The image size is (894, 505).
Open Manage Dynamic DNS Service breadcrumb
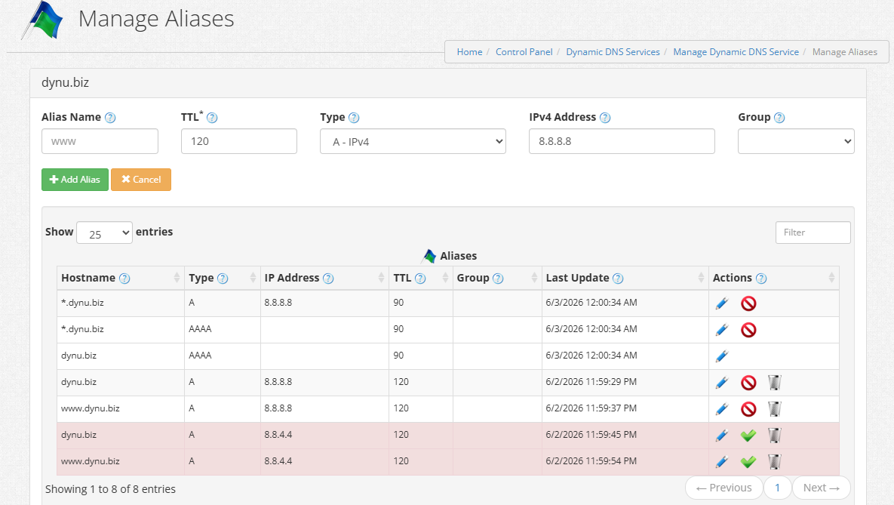(x=736, y=52)
